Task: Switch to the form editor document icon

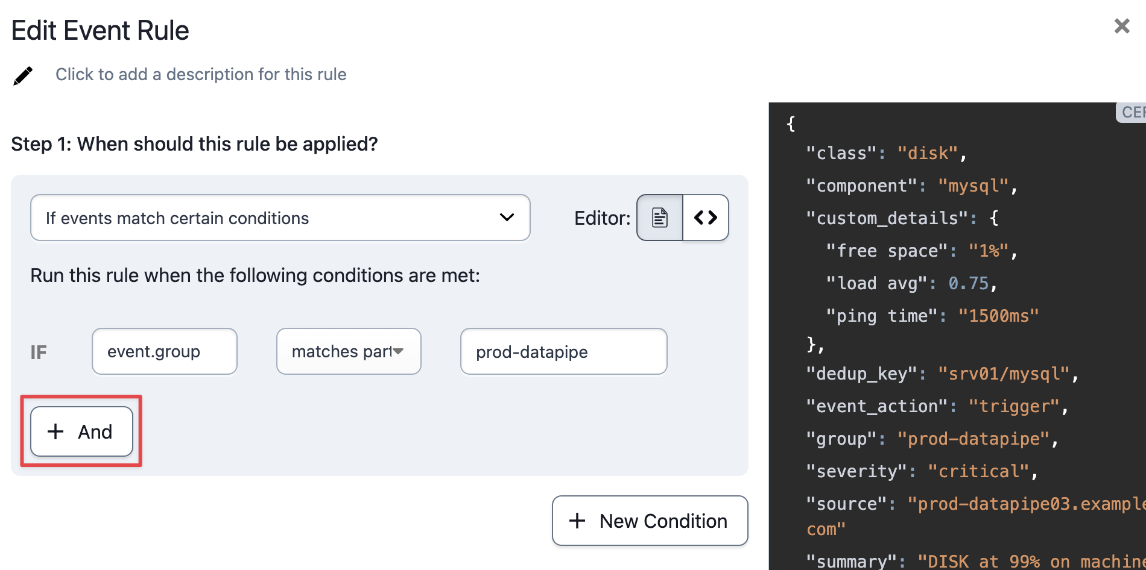Action: (x=660, y=218)
